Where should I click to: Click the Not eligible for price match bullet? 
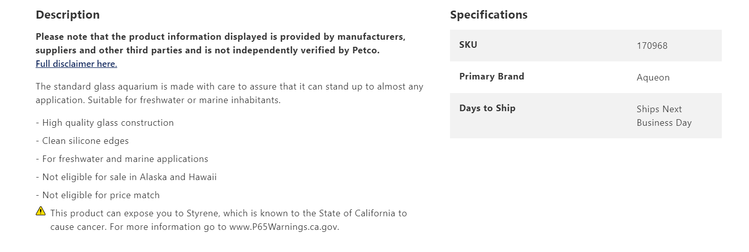[98, 195]
